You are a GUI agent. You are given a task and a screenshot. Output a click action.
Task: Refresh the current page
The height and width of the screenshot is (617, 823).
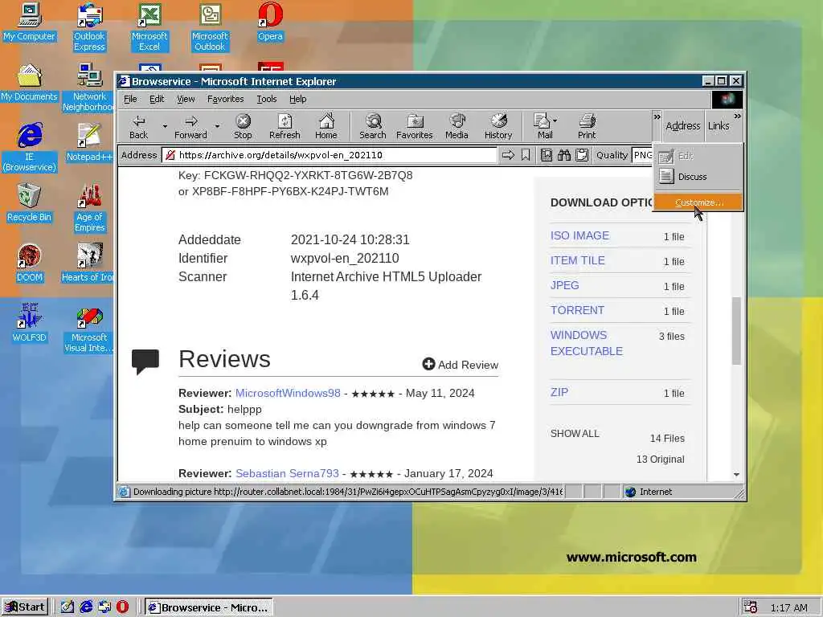point(285,126)
